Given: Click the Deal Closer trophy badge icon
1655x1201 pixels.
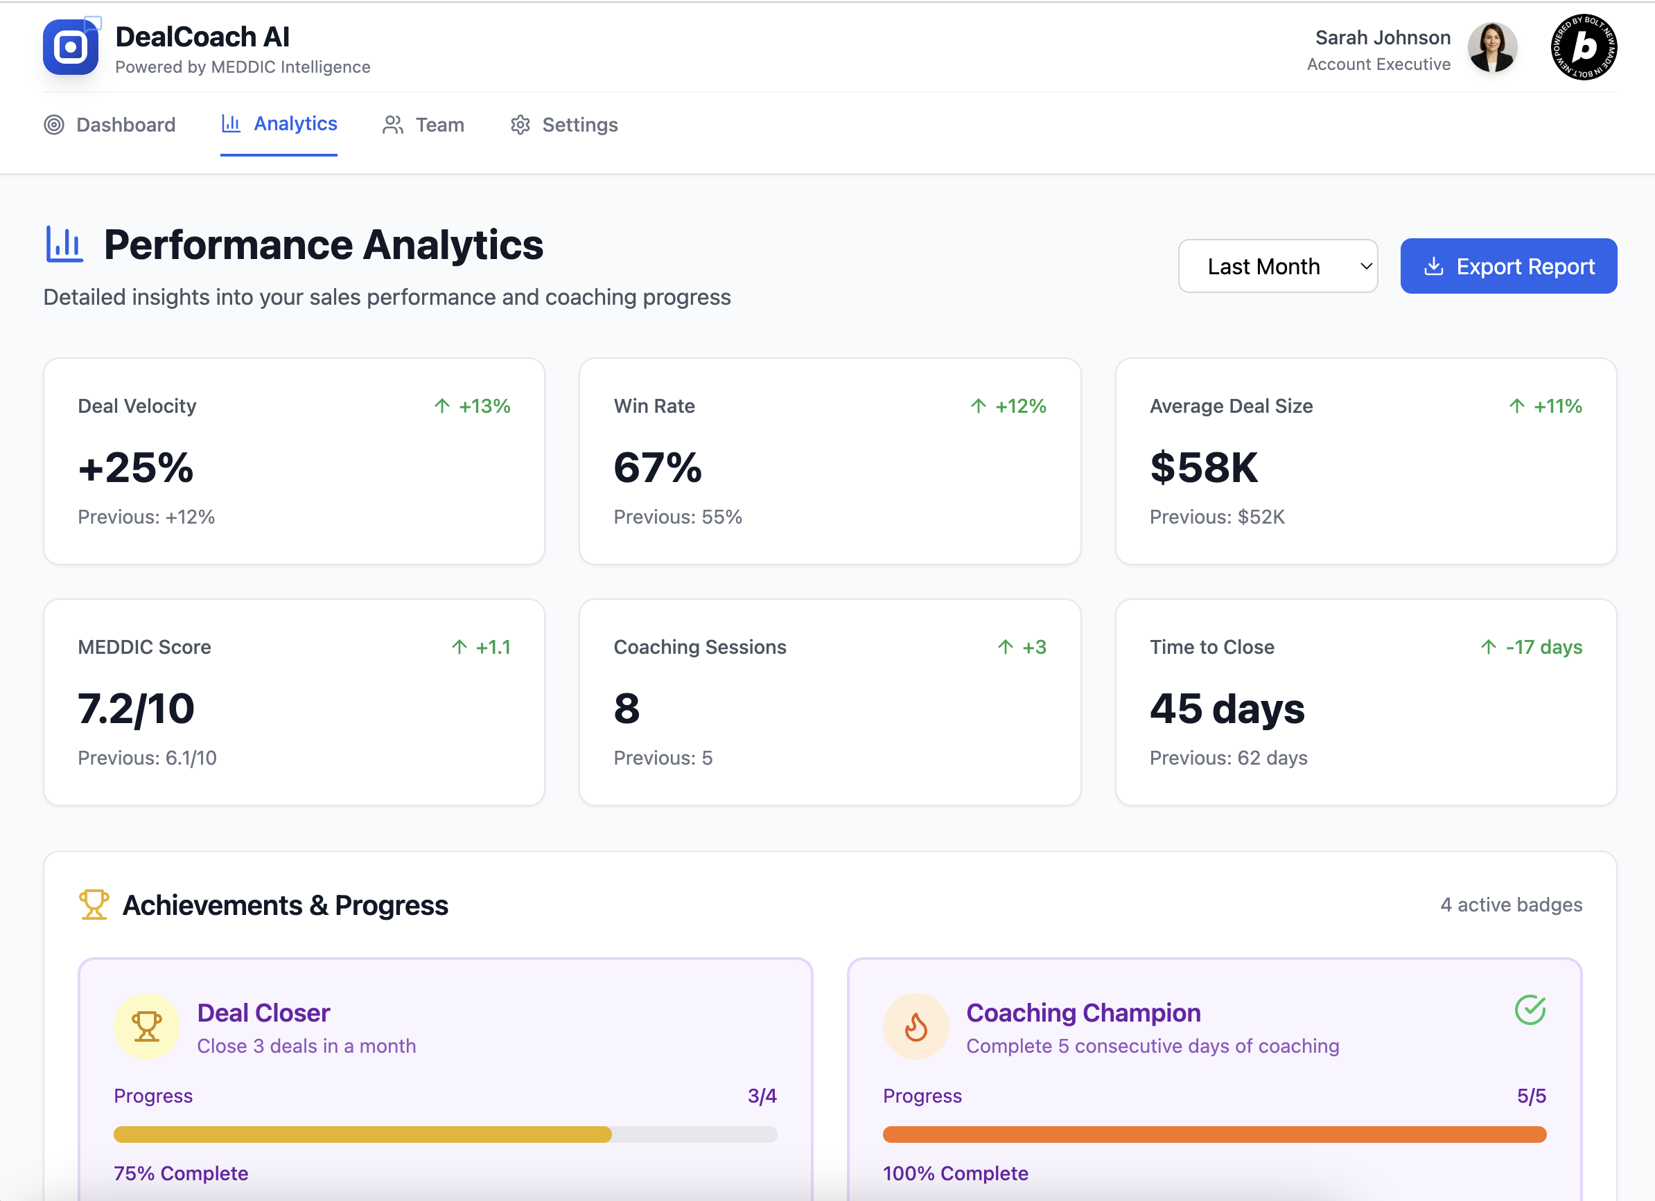Looking at the screenshot, I should point(147,1026).
